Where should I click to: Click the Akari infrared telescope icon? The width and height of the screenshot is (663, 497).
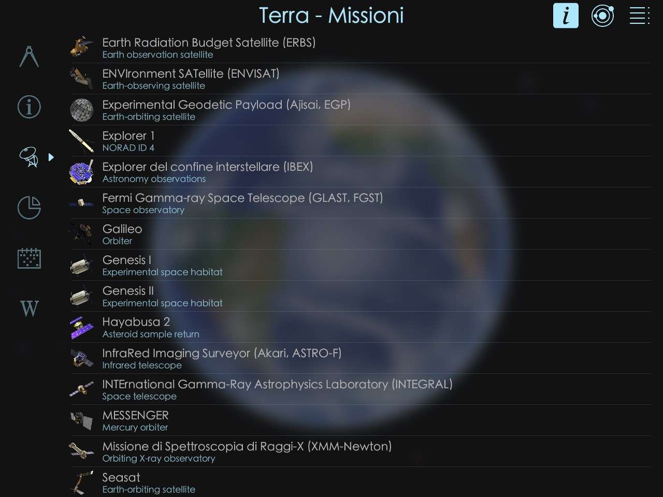tap(82, 358)
